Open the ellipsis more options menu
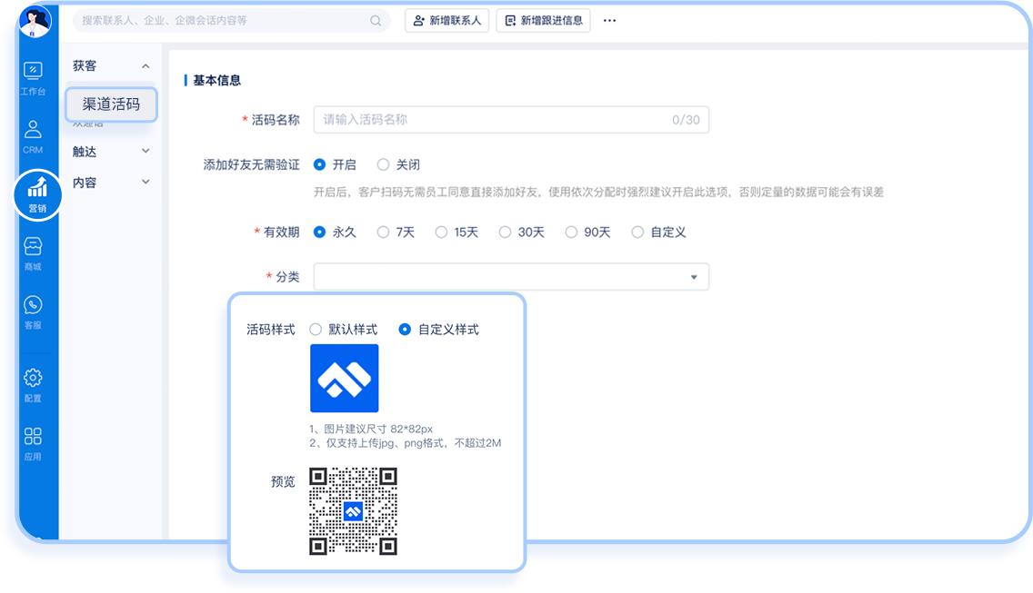1033x593 pixels. click(609, 20)
